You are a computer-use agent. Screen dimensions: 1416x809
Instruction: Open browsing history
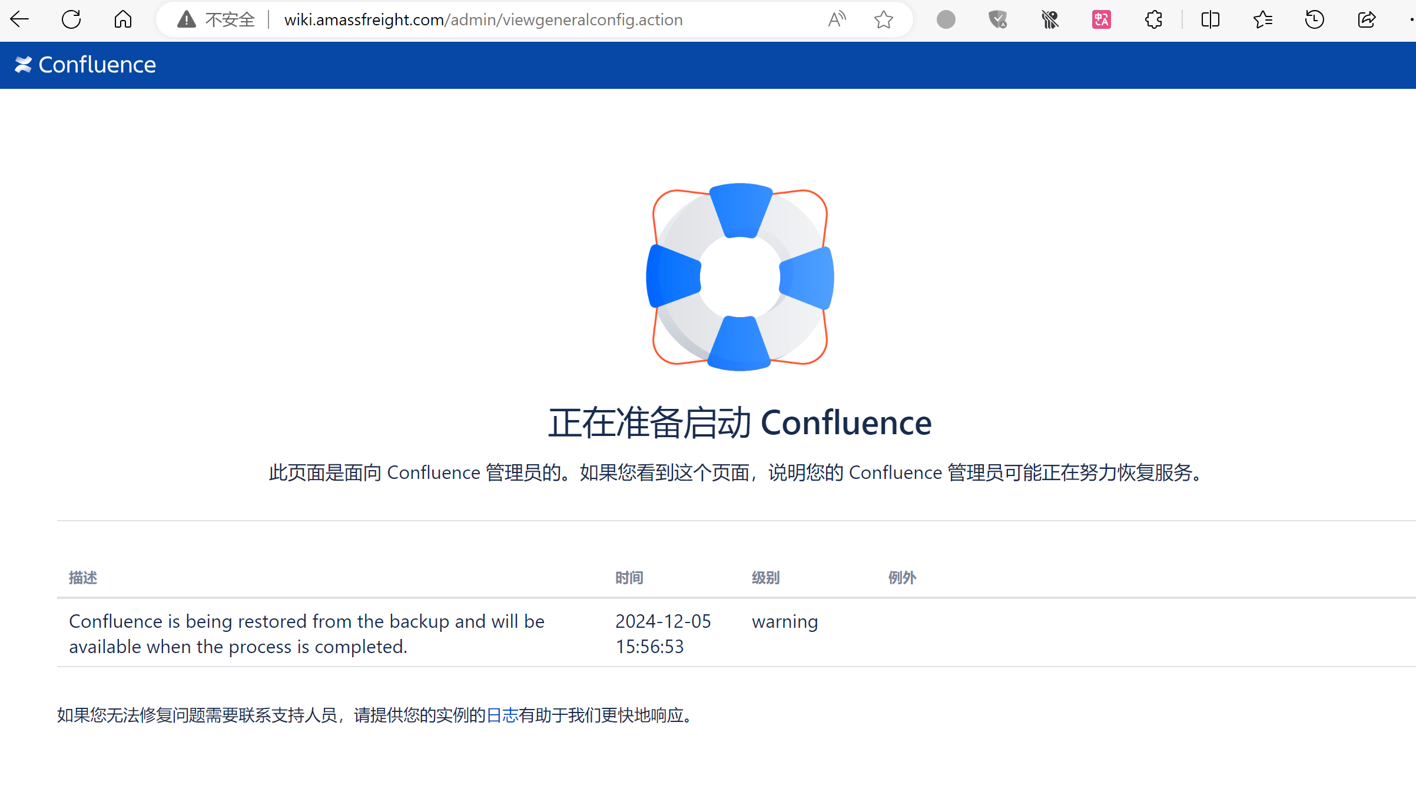1314,19
